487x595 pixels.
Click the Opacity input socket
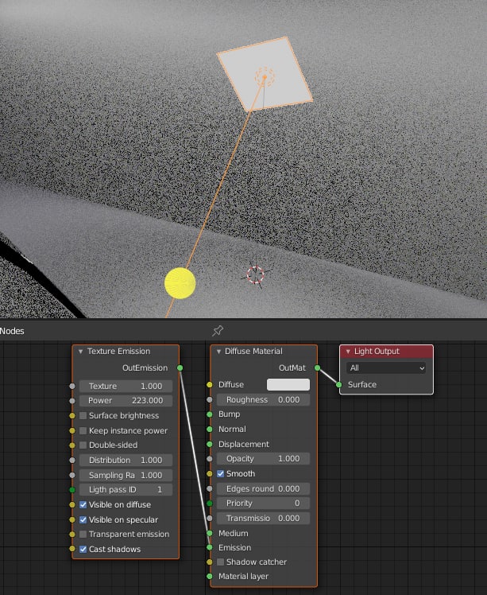[x=210, y=459]
